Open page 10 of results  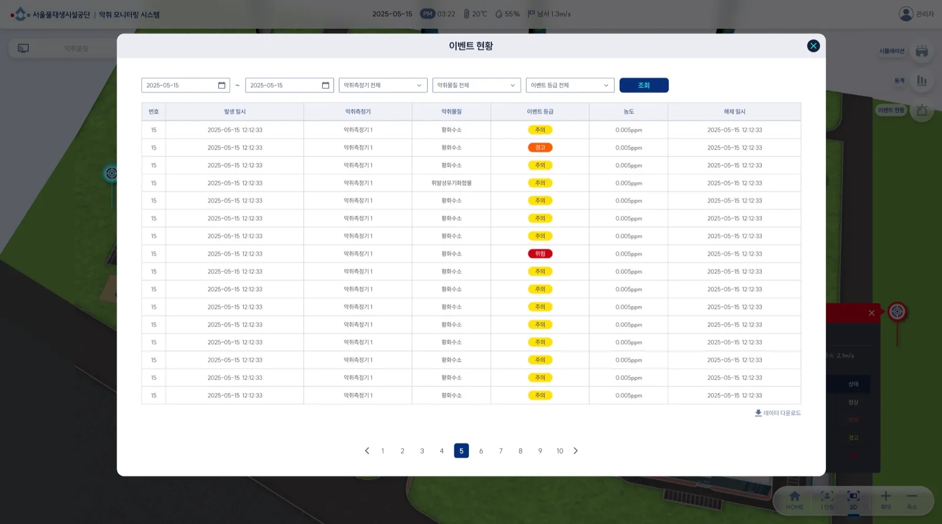(560, 451)
